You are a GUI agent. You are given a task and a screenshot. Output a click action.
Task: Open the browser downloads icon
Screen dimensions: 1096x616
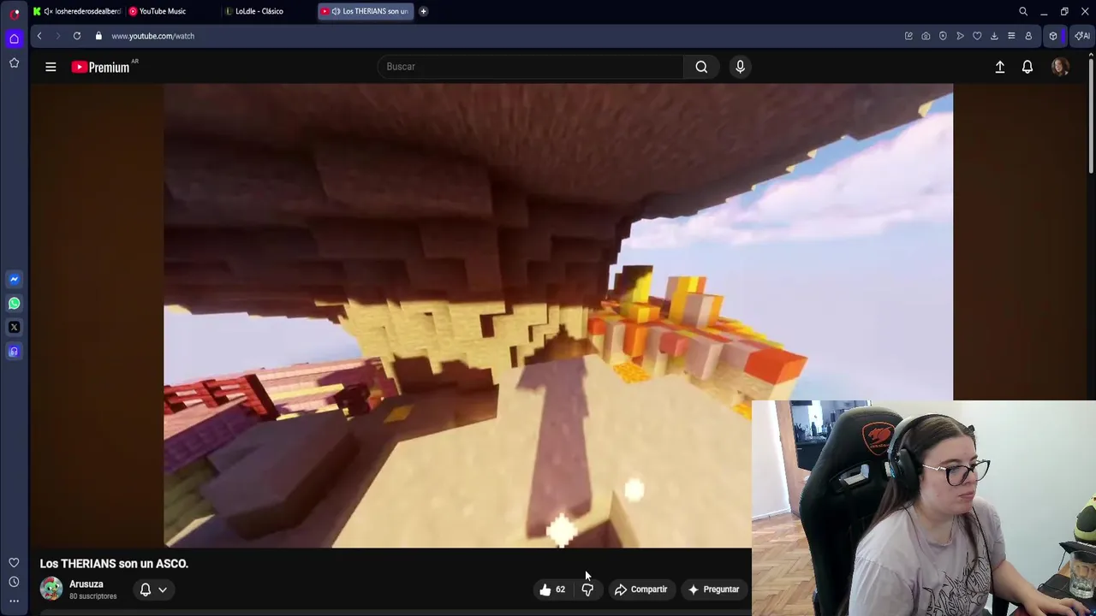(994, 36)
